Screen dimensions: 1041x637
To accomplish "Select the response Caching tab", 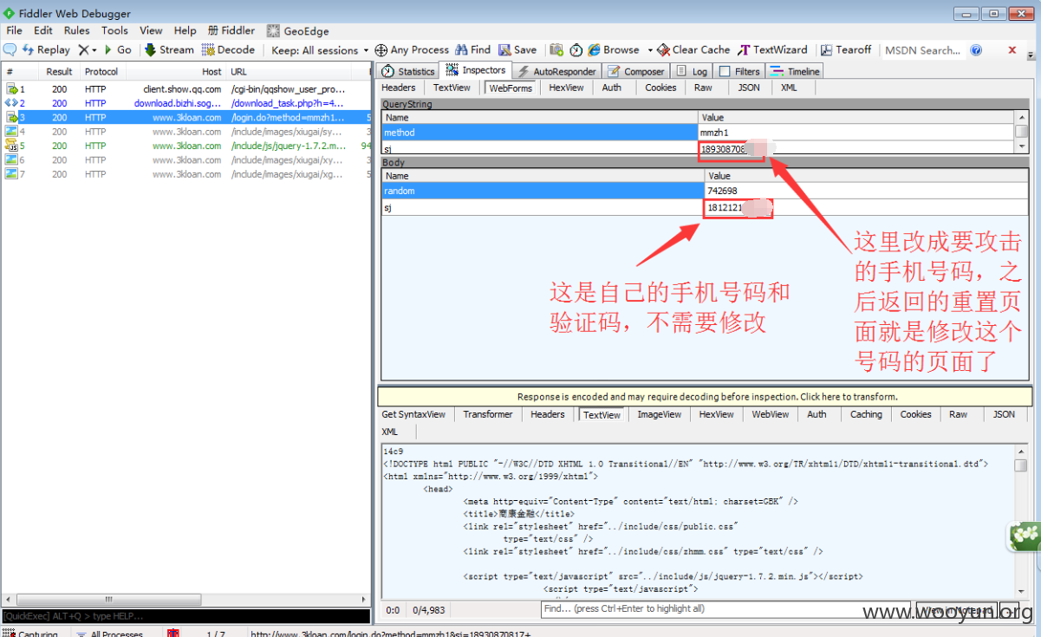I will (x=866, y=414).
